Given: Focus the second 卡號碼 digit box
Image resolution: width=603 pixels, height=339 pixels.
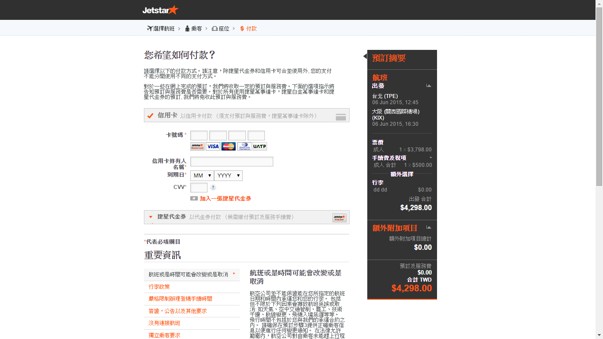Looking at the screenshot, I should [218, 136].
